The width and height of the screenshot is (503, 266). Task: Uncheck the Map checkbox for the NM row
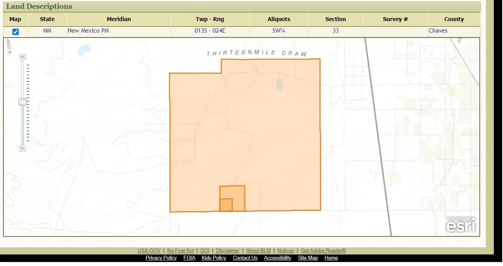(16, 32)
